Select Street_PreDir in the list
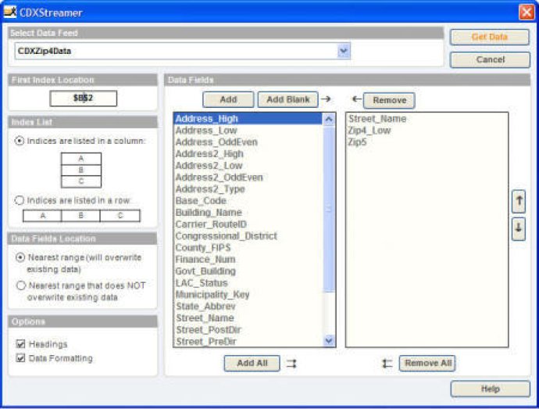 coord(248,342)
